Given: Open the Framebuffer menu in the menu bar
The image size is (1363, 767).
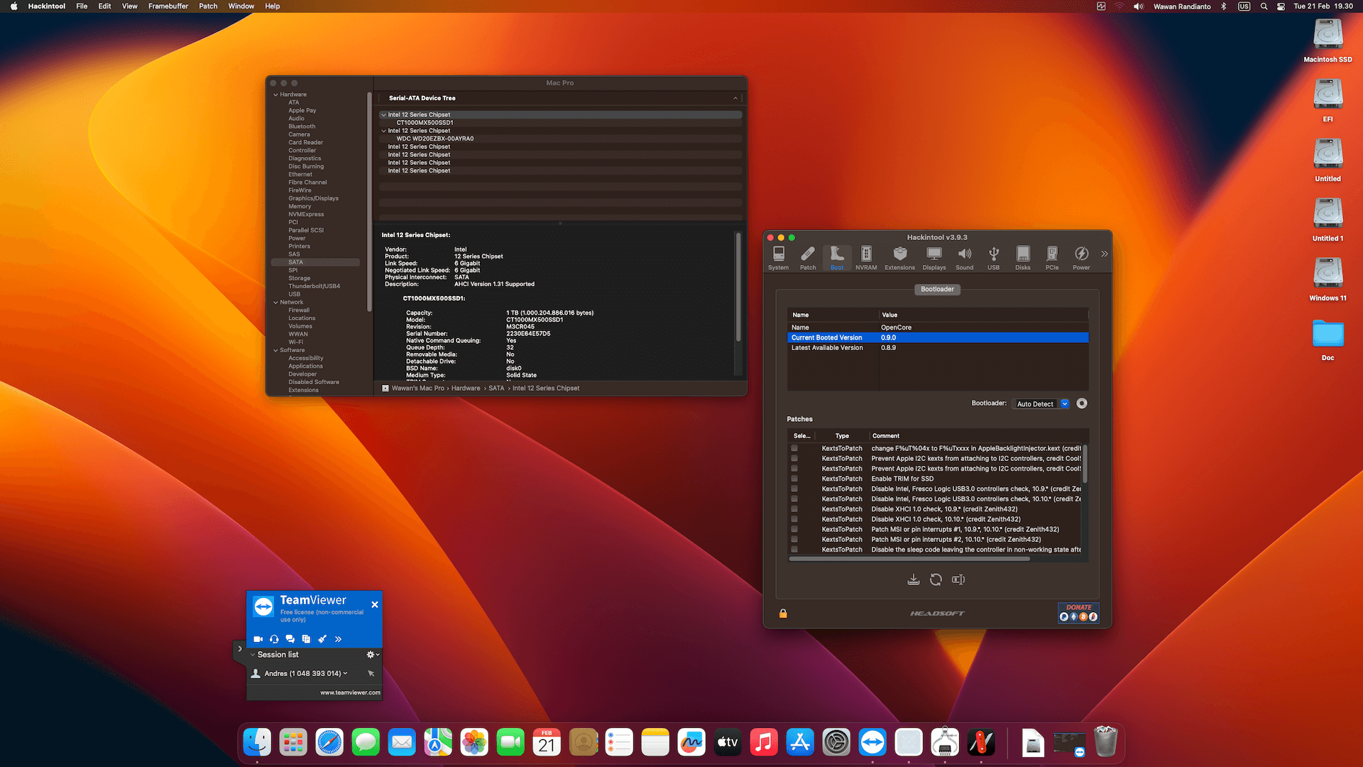Looking at the screenshot, I should [168, 6].
